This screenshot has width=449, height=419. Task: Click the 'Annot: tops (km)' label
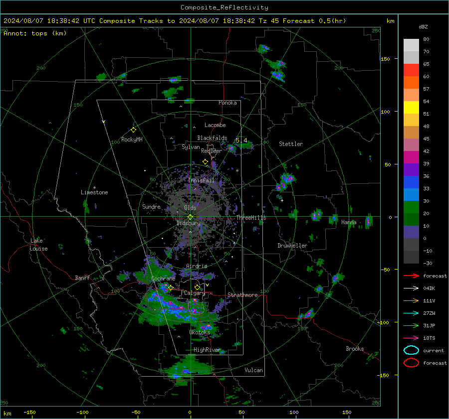point(35,33)
